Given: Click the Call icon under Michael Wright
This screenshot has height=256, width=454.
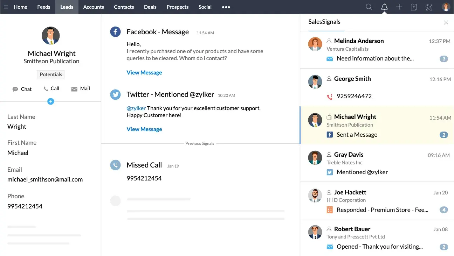Looking at the screenshot, I should (46, 88).
